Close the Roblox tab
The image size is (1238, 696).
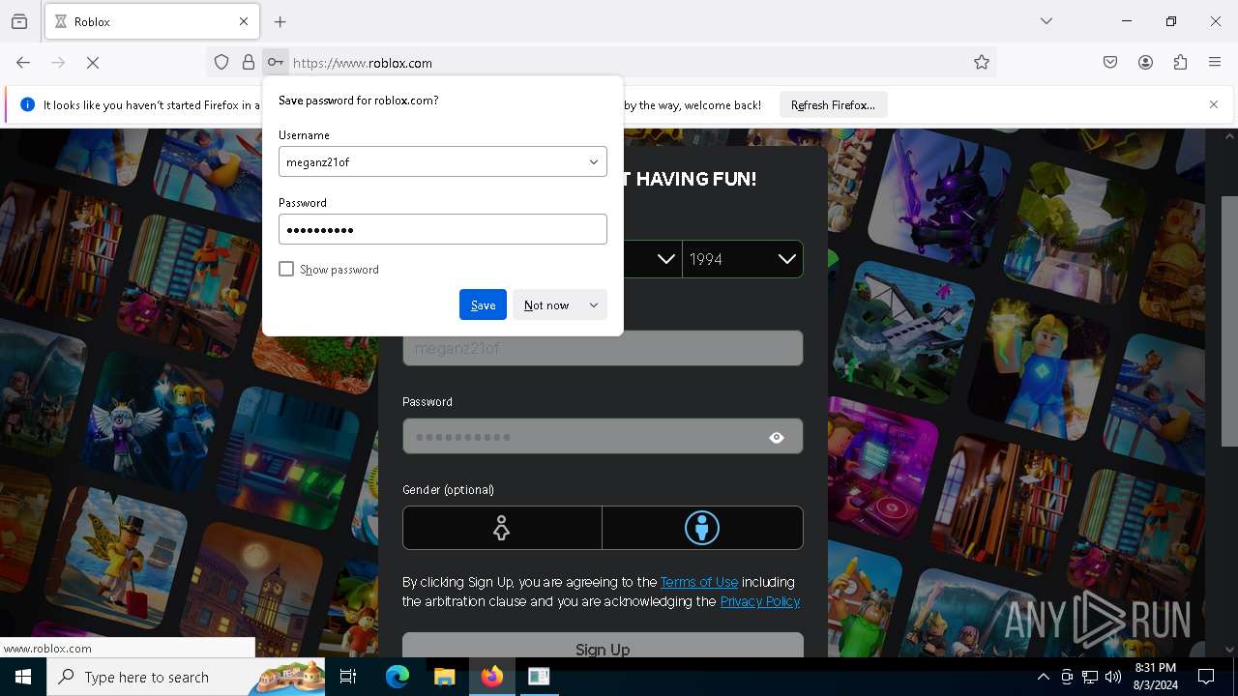pyautogui.click(x=244, y=21)
